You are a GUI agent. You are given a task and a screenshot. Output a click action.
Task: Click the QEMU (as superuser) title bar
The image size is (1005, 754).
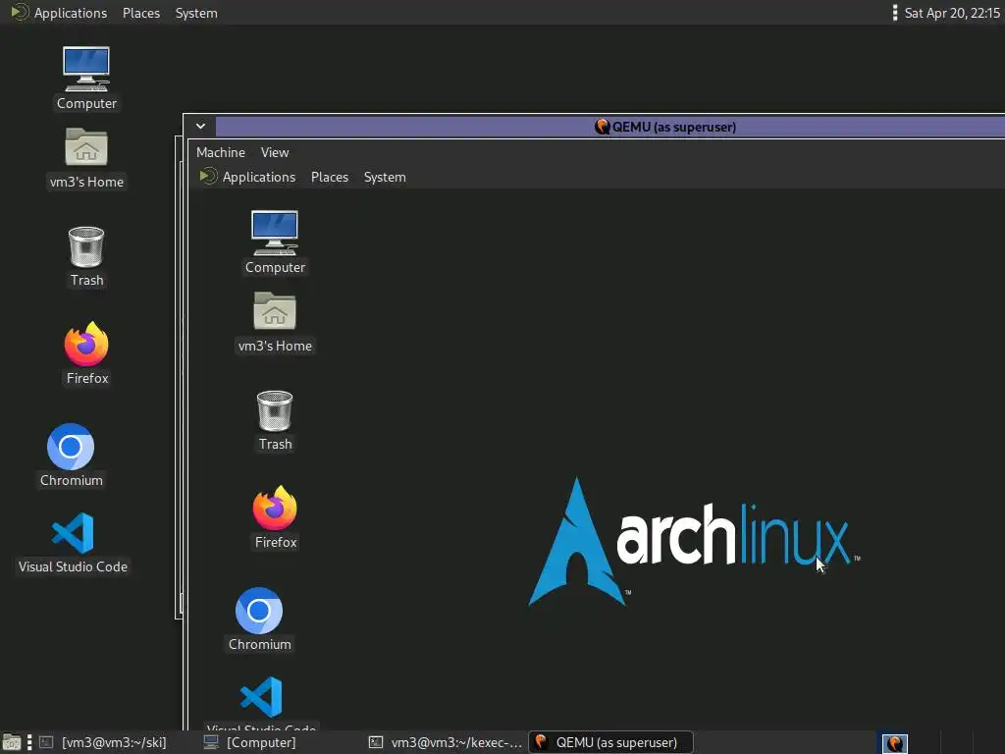[x=610, y=127]
